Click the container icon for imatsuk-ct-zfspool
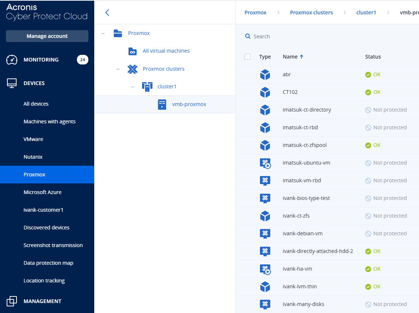 click(x=265, y=145)
